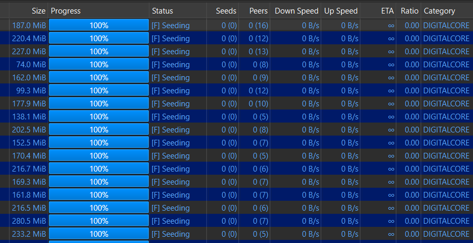Select progress bar of the 233.2 MiB torrent
The height and width of the screenshot is (243, 473).
coord(99,234)
